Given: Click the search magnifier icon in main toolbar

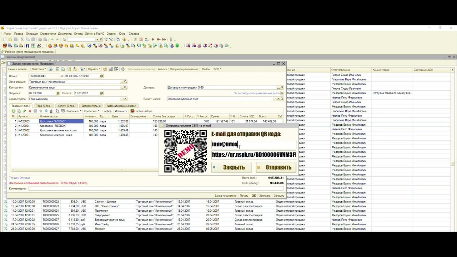Looking at the screenshot, I should pyautogui.click(x=64, y=40).
